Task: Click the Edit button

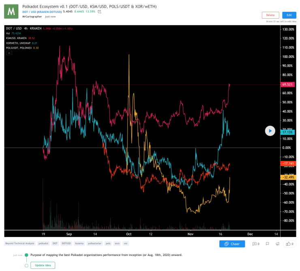Action: (289, 15)
